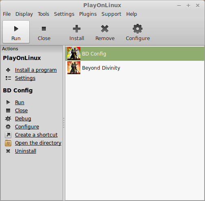This screenshot has width=205, height=201.
Task: Click plus icon beside 'Install a program'
Action: [8, 70]
